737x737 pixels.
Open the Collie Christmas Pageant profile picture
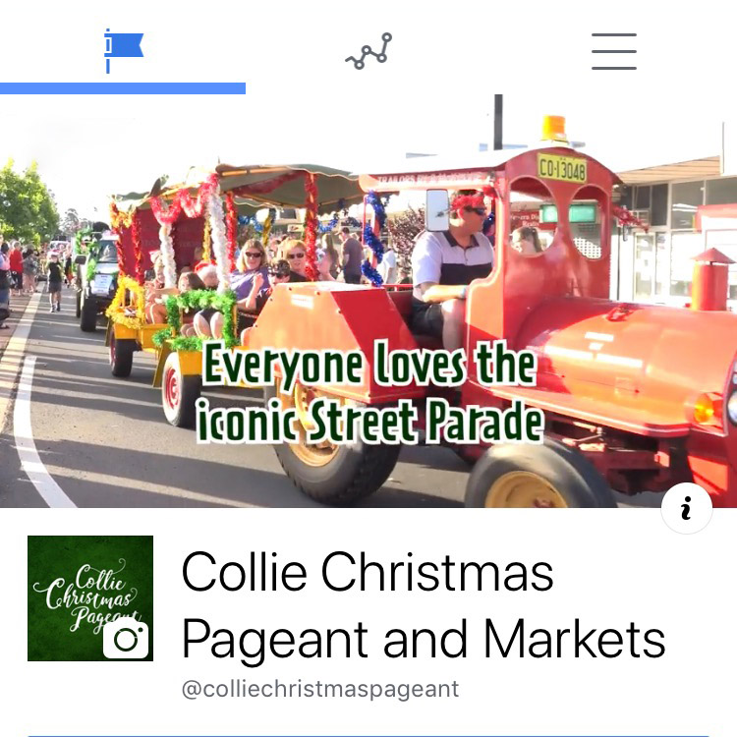[x=90, y=597]
